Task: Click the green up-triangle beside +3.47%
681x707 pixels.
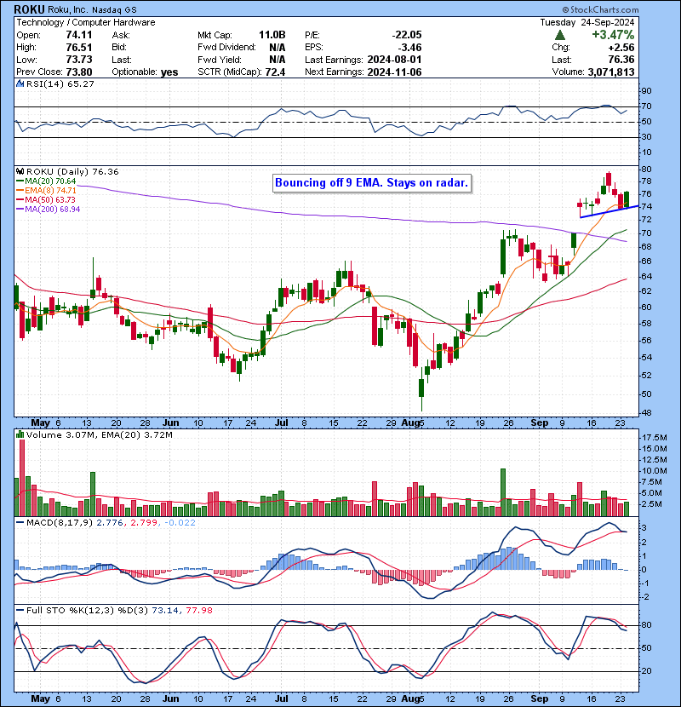Action: [x=560, y=35]
